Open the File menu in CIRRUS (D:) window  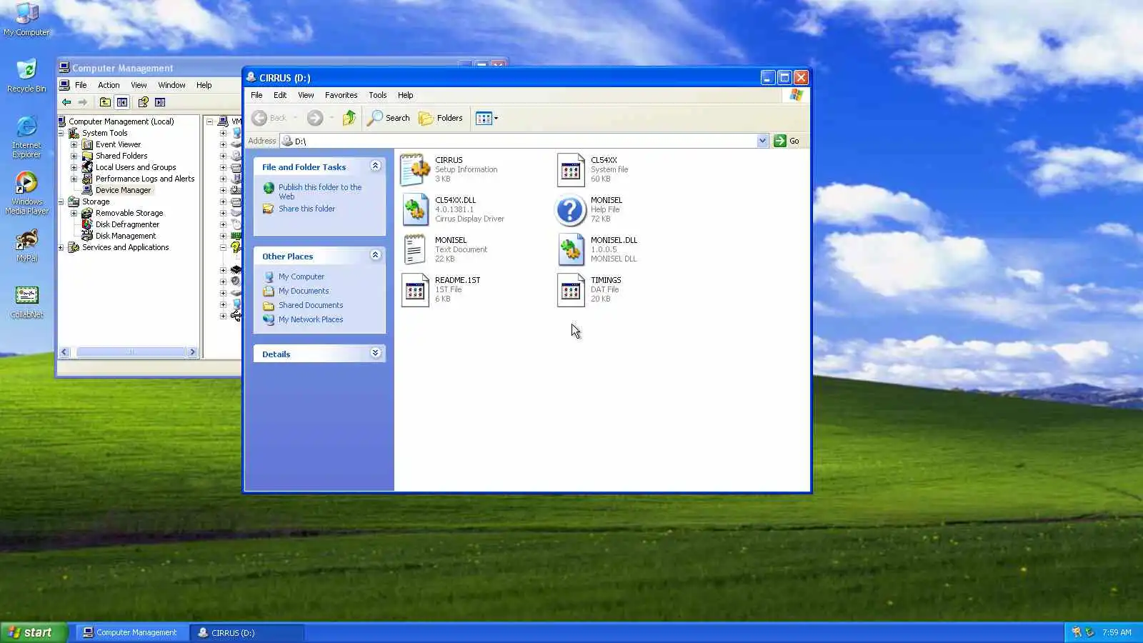(256, 95)
